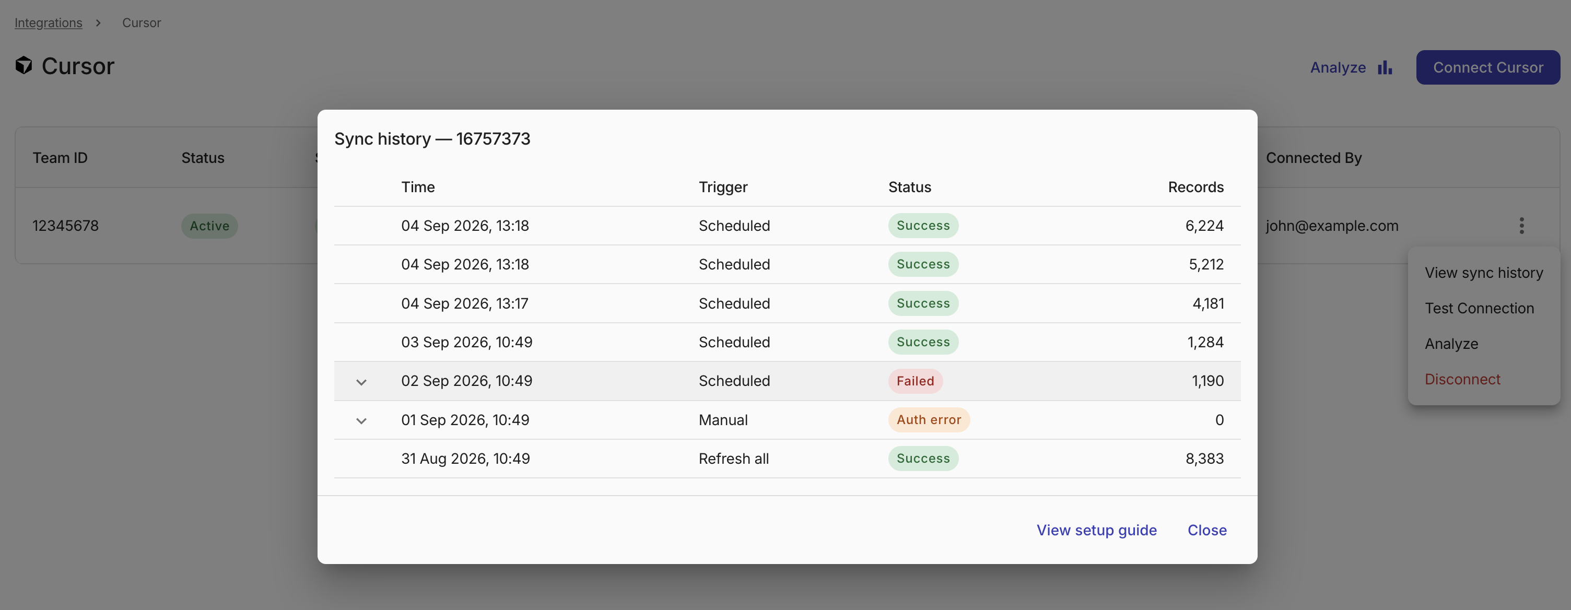Click Success badge in 03 Sep row
This screenshot has height=610, width=1571.
[923, 342]
